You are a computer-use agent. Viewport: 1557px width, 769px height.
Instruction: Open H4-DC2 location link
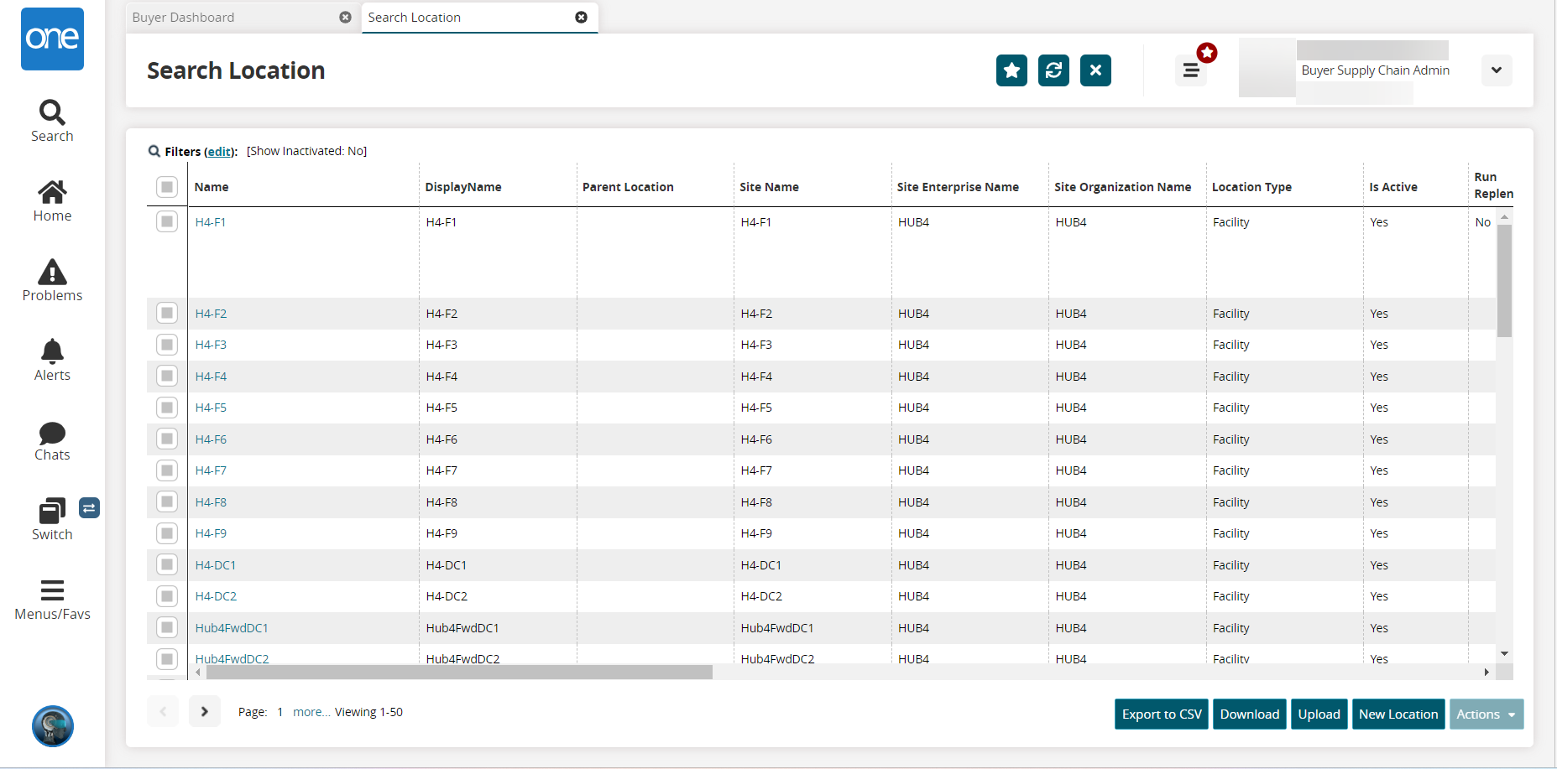(x=216, y=596)
